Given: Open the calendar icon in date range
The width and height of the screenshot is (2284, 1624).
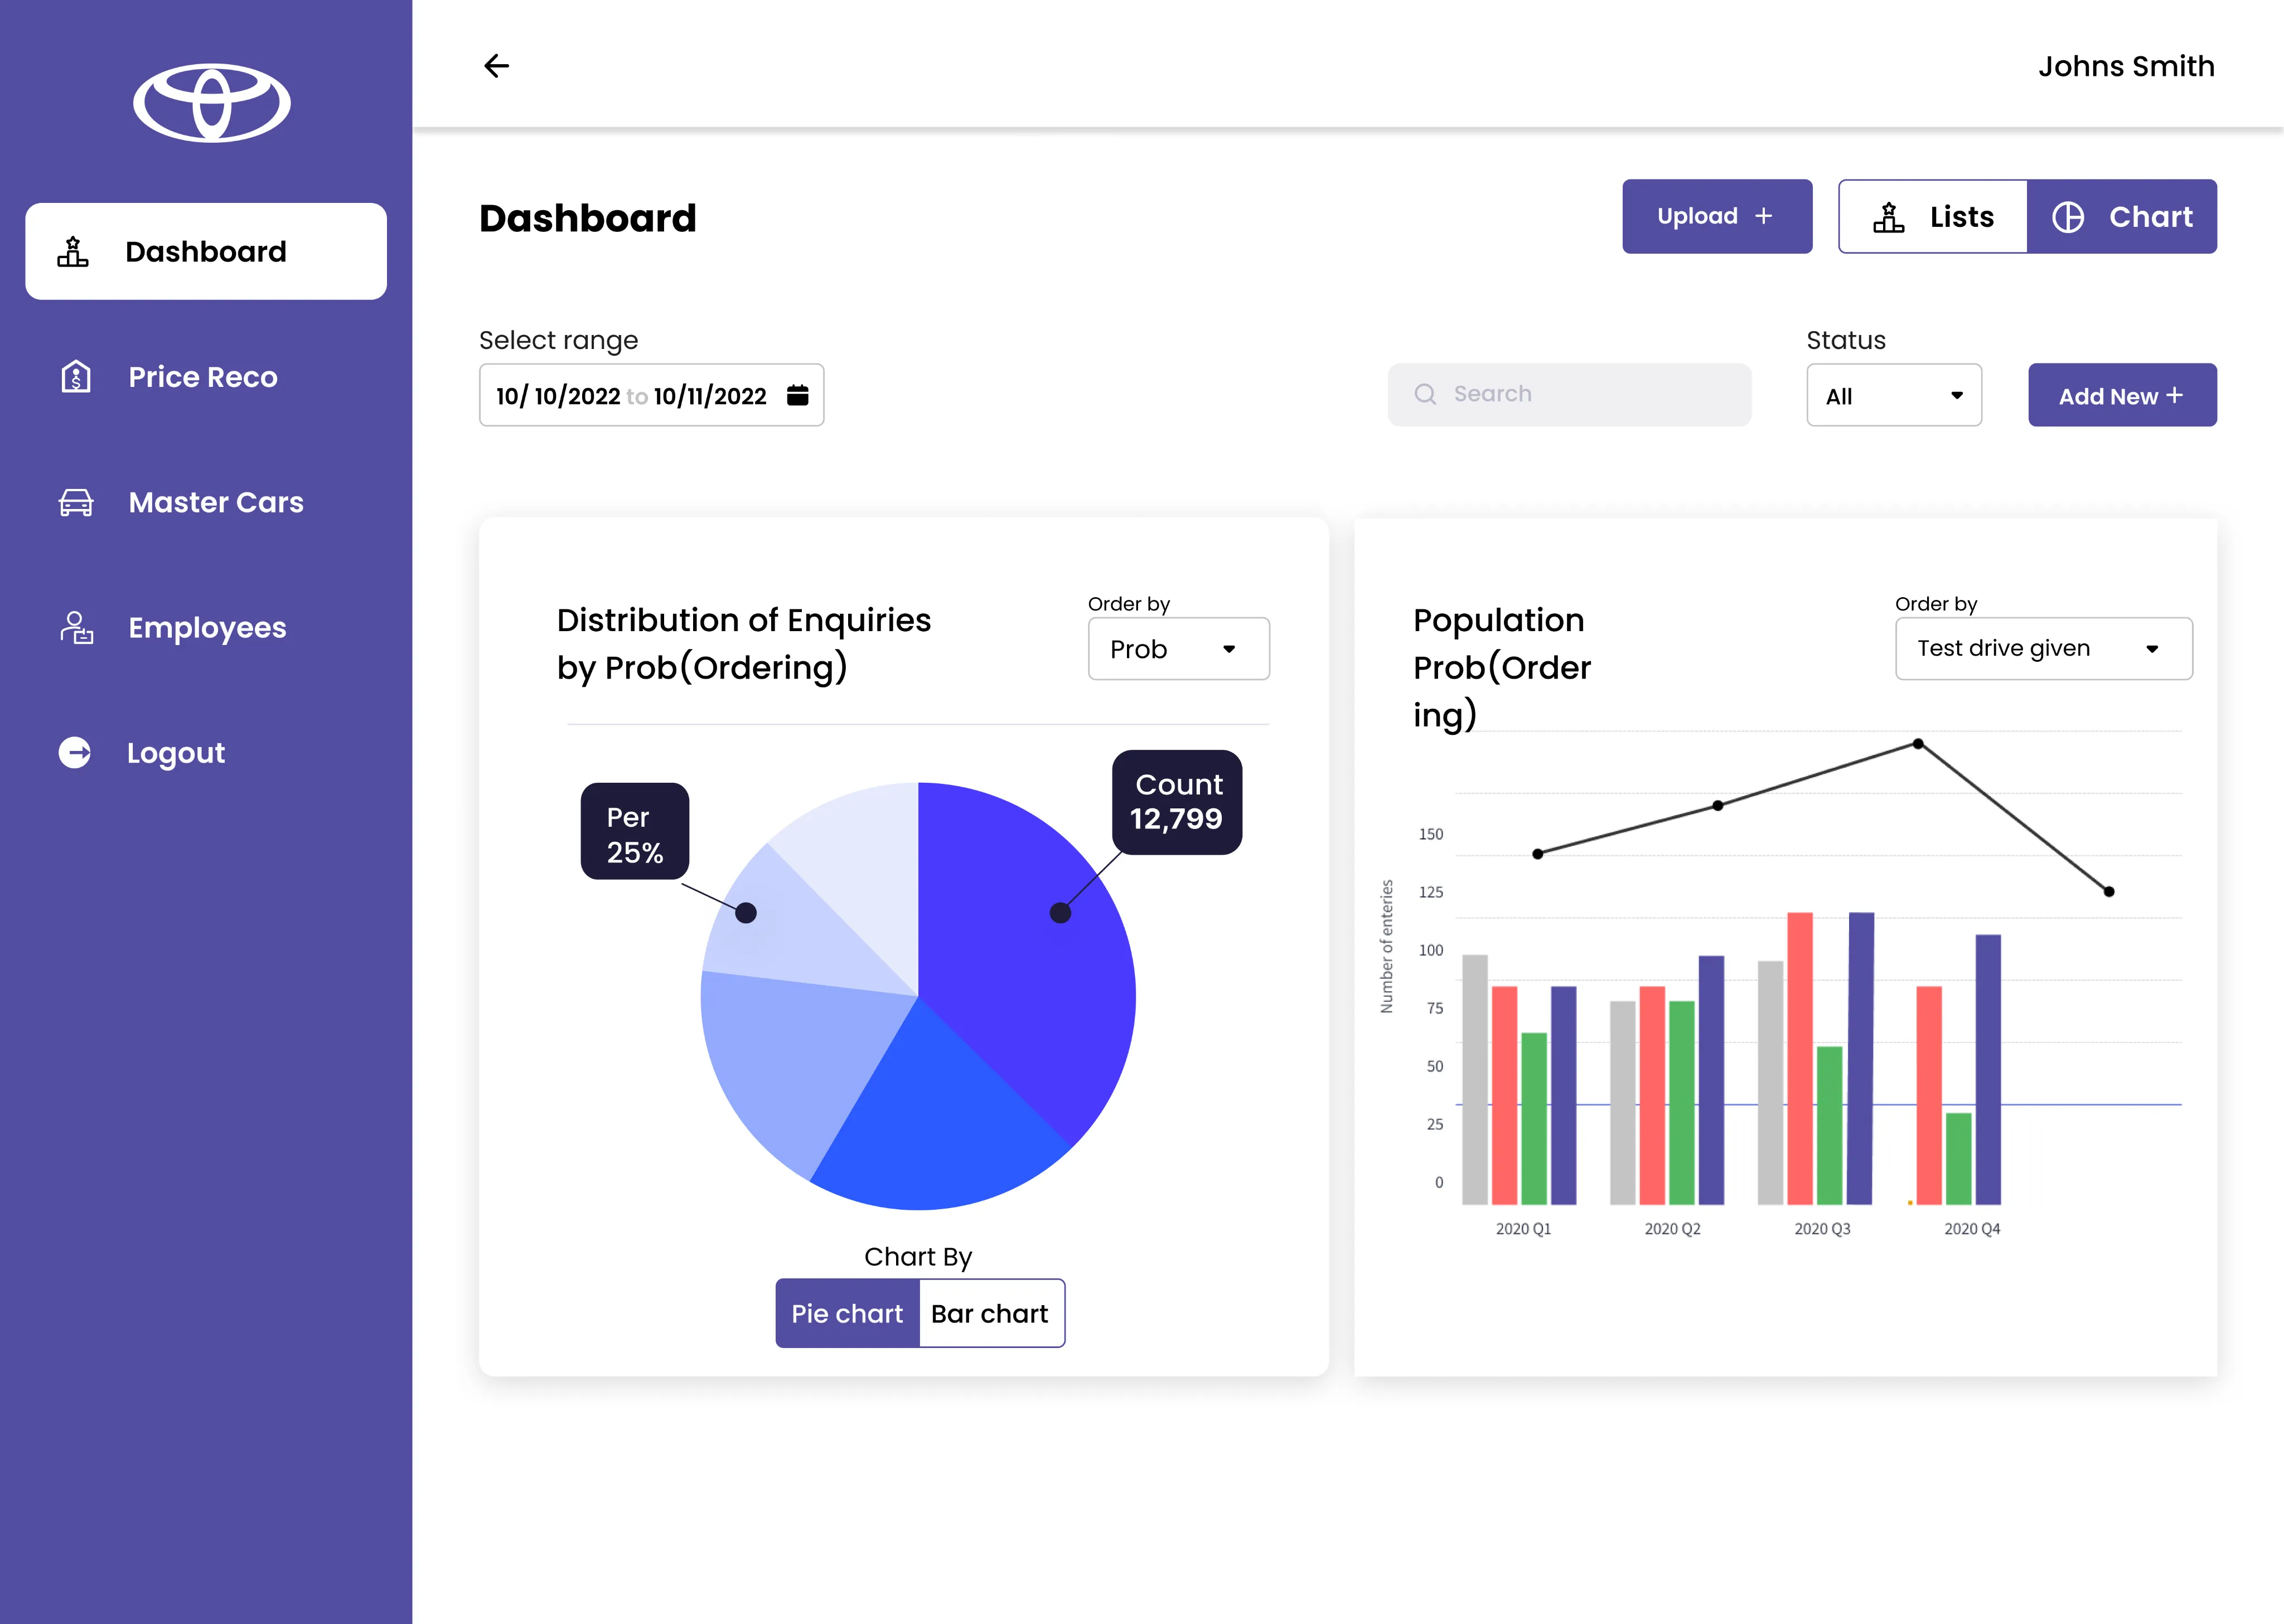Looking at the screenshot, I should coord(797,395).
